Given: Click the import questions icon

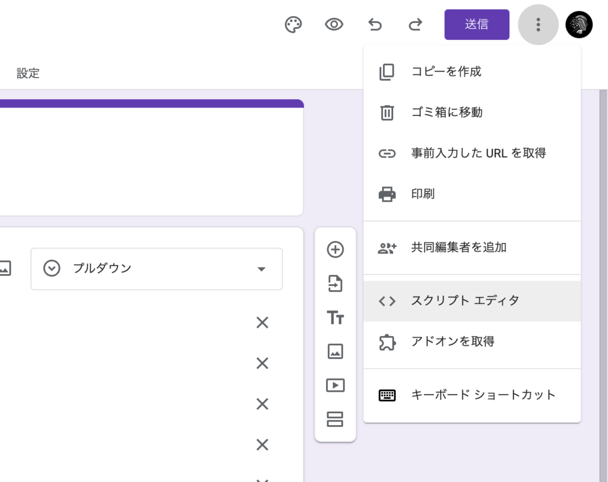Looking at the screenshot, I should pos(335,284).
